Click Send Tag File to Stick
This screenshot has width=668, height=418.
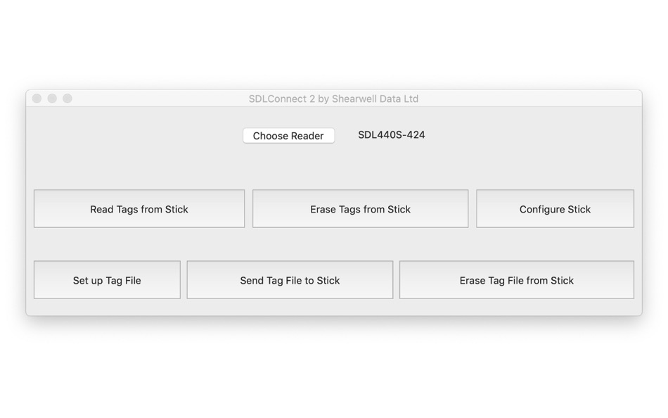point(290,280)
